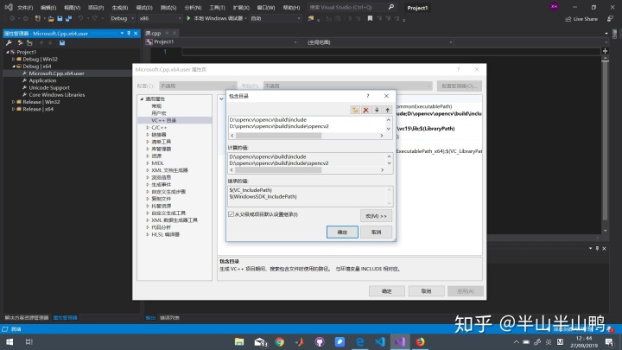The height and width of the screenshot is (350, 622).
Task: Add new property sheet icon in Property Manager
Action: click(x=20, y=43)
